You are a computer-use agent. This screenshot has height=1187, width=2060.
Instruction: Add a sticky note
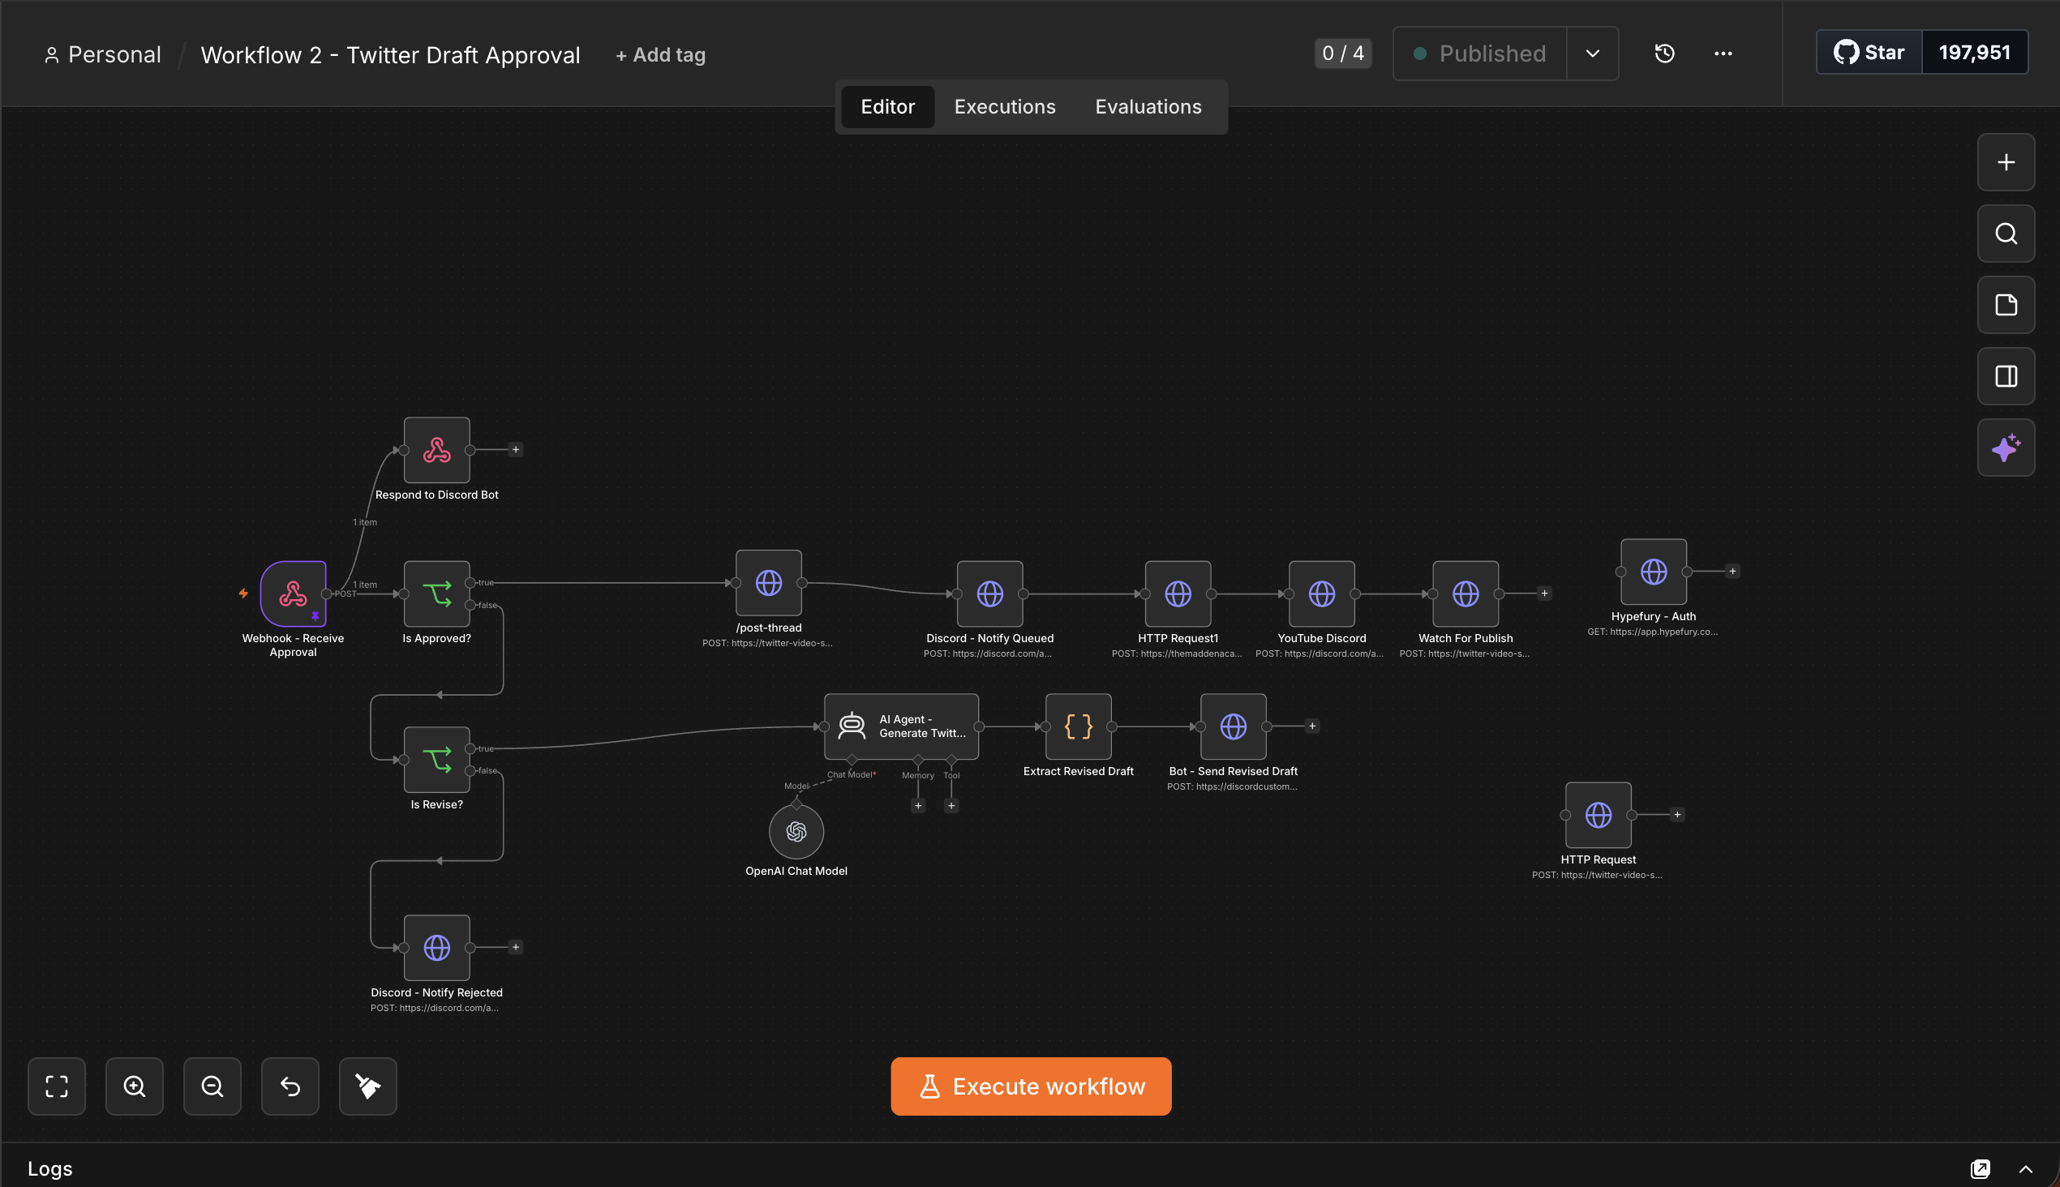2006,305
